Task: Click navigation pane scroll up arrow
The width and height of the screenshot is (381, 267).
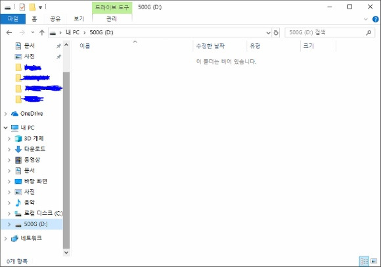Action: pyautogui.click(x=66, y=45)
